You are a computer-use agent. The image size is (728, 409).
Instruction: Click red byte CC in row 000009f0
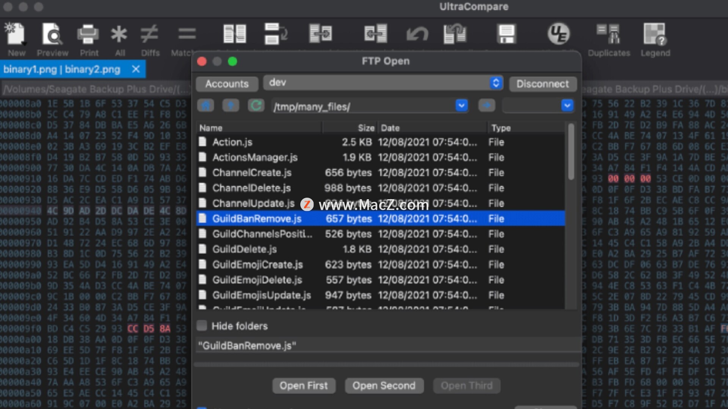click(x=133, y=328)
